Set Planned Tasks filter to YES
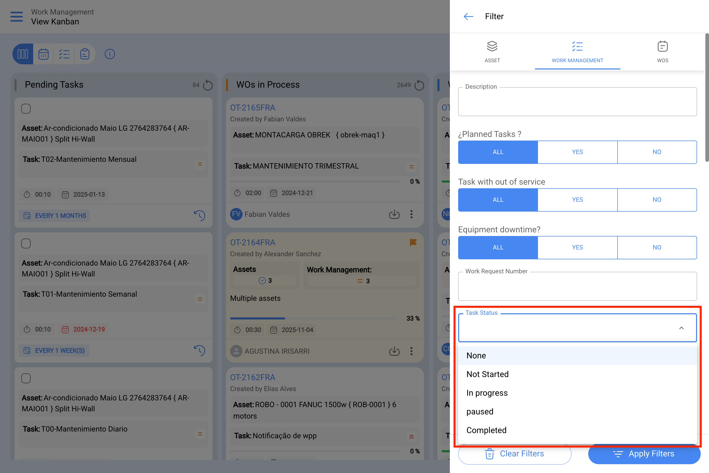The width and height of the screenshot is (709, 473). click(577, 152)
